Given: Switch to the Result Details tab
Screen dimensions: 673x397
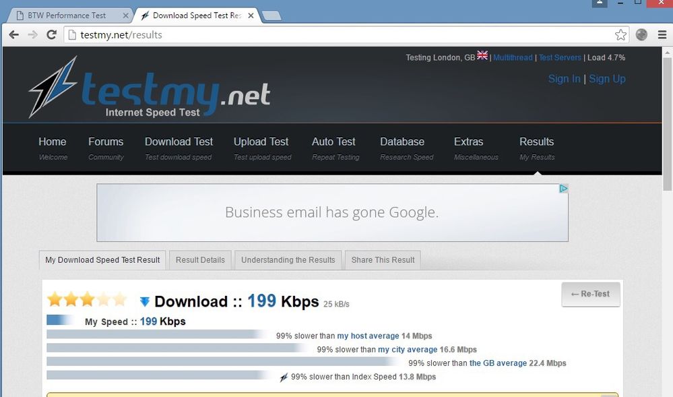Looking at the screenshot, I should 200,260.
